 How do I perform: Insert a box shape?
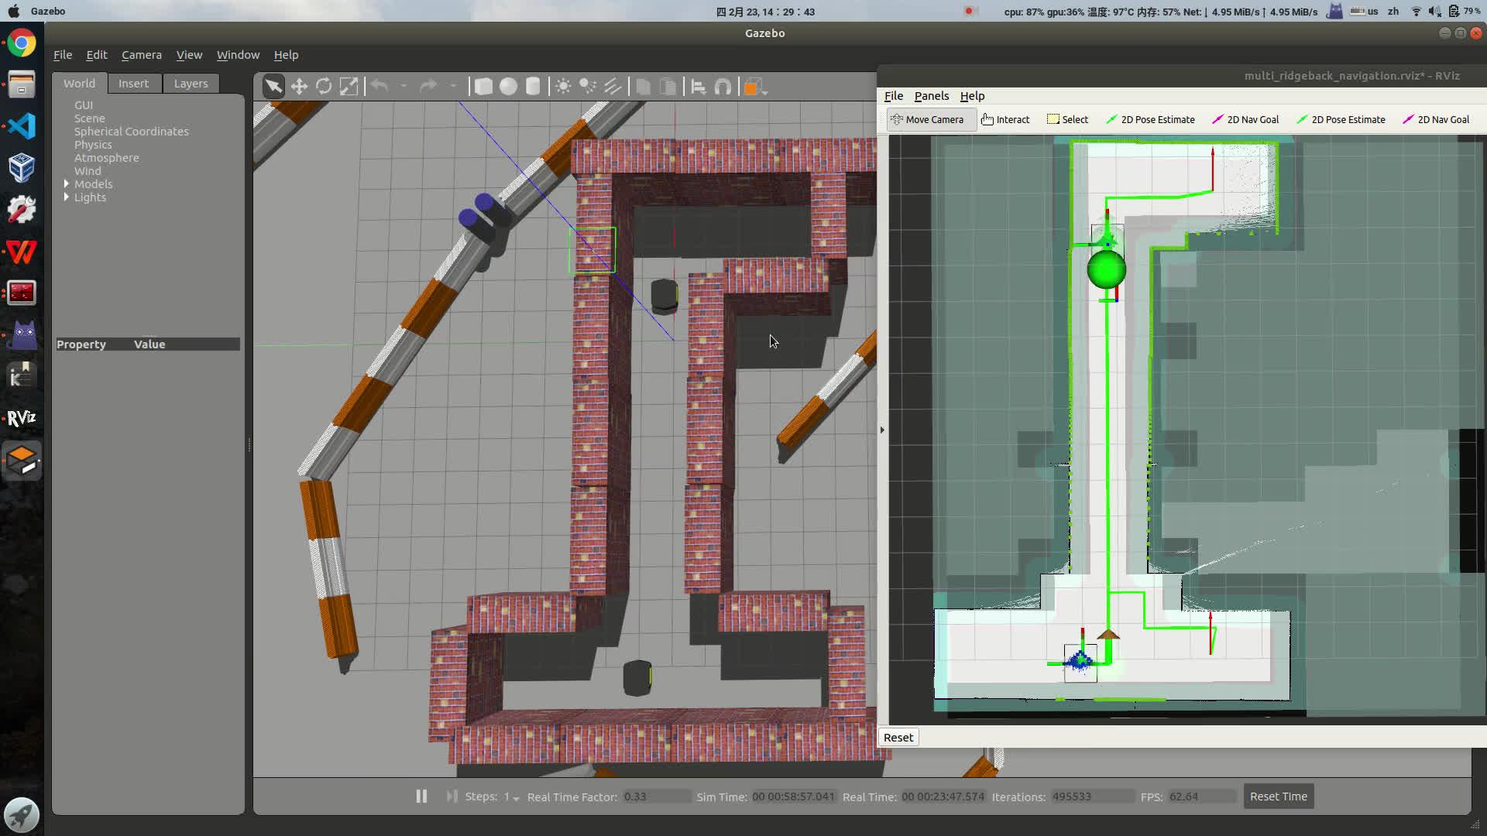(483, 87)
